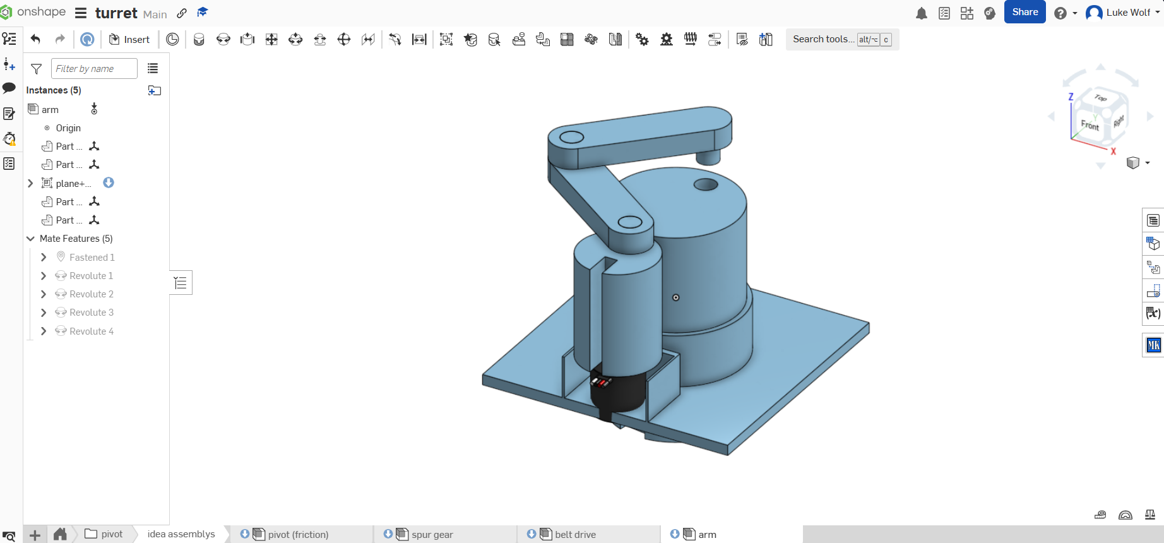Switch to the belt drive tab
Image resolution: width=1164 pixels, height=543 pixels.
coord(575,534)
